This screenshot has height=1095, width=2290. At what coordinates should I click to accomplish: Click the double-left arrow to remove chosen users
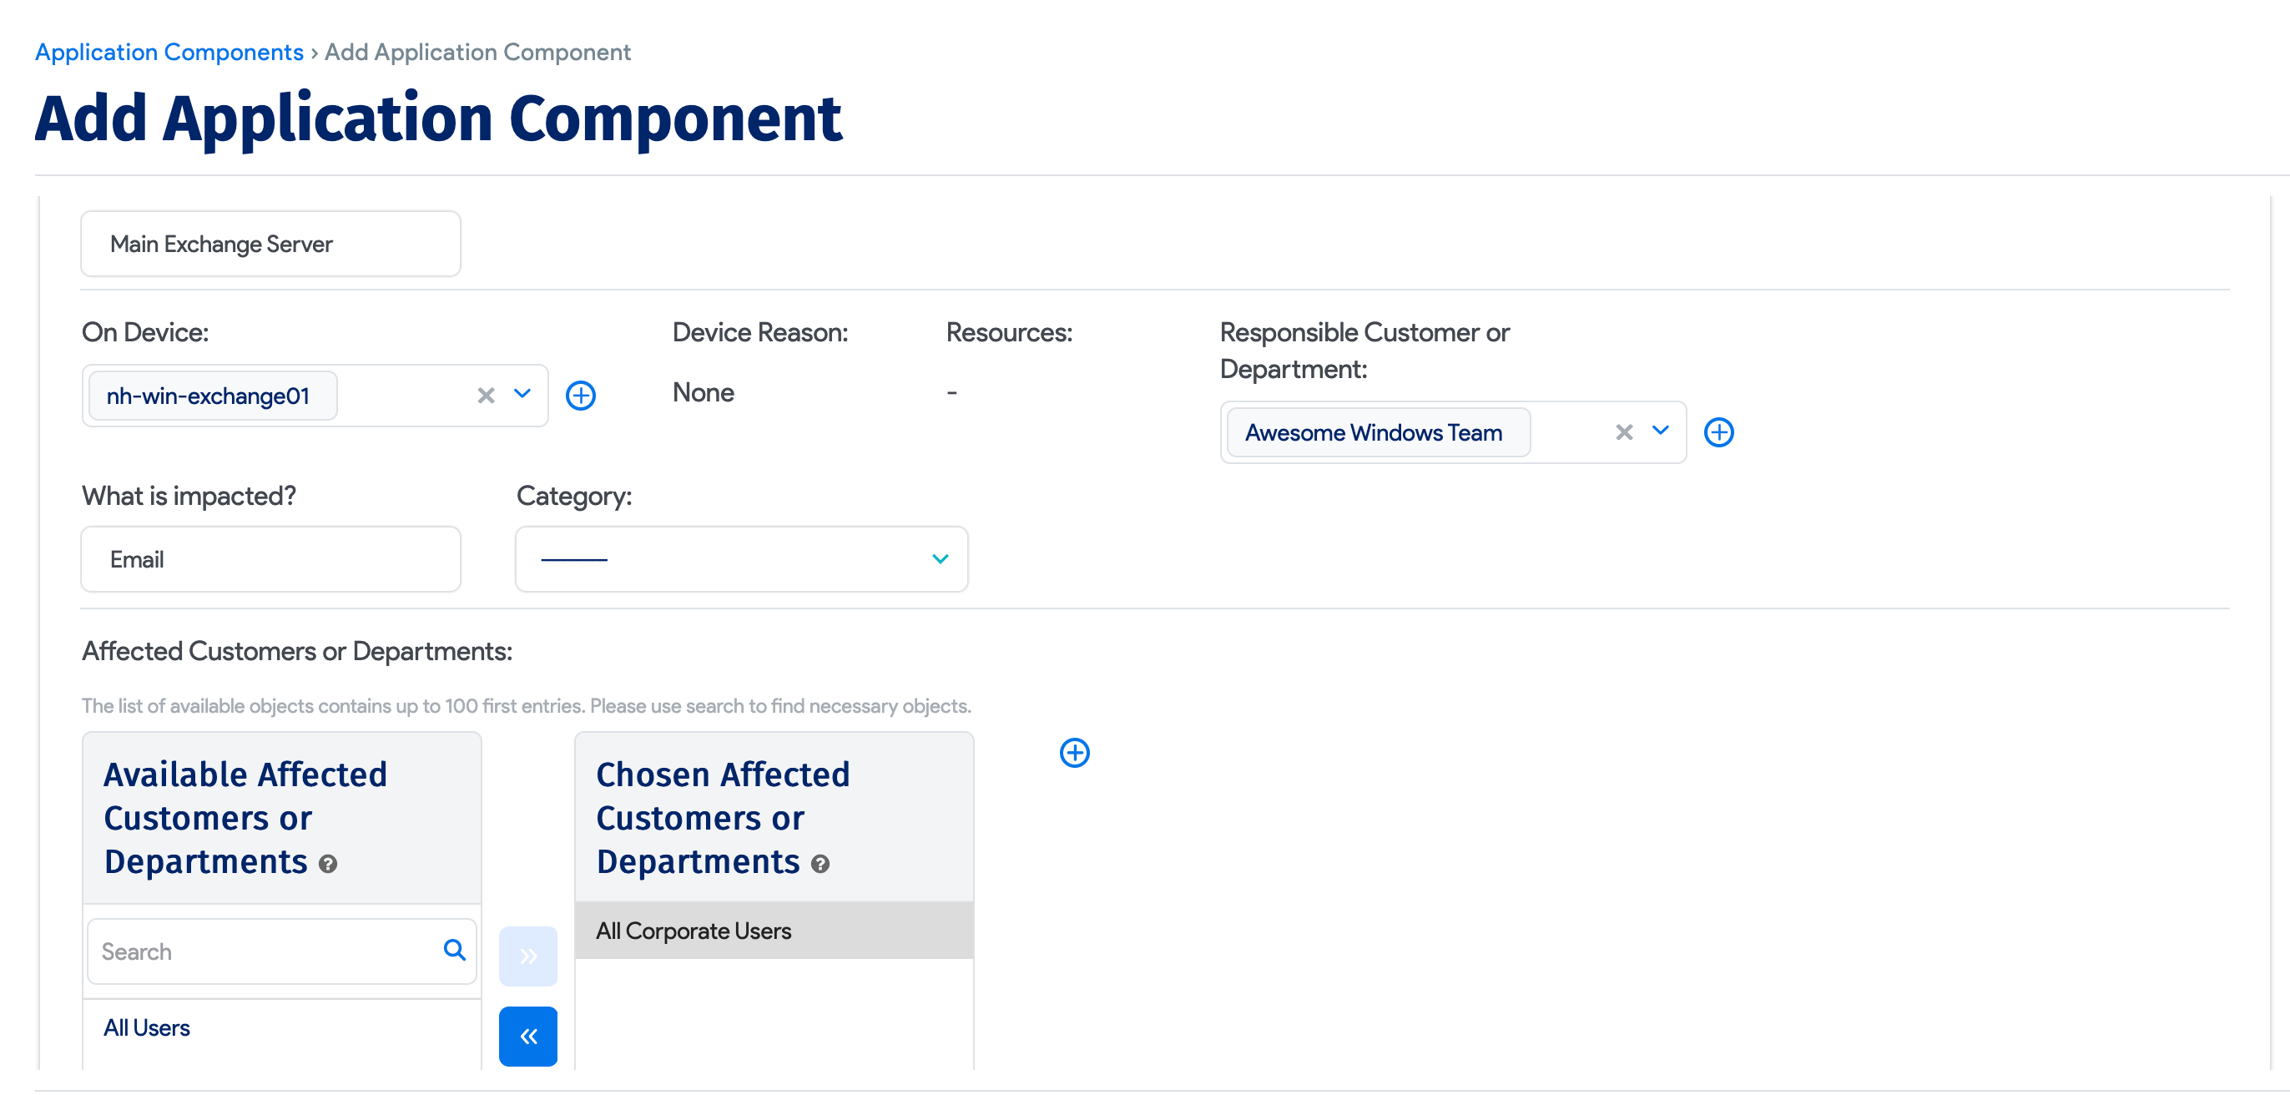(528, 1036)
